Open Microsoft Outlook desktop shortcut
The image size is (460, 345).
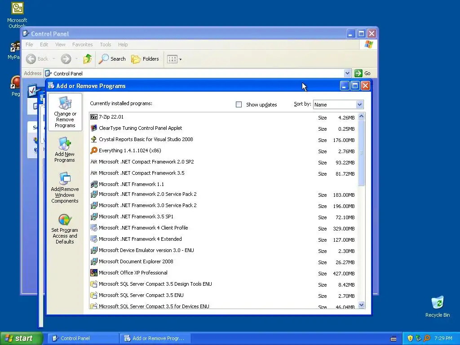[17, 8]
